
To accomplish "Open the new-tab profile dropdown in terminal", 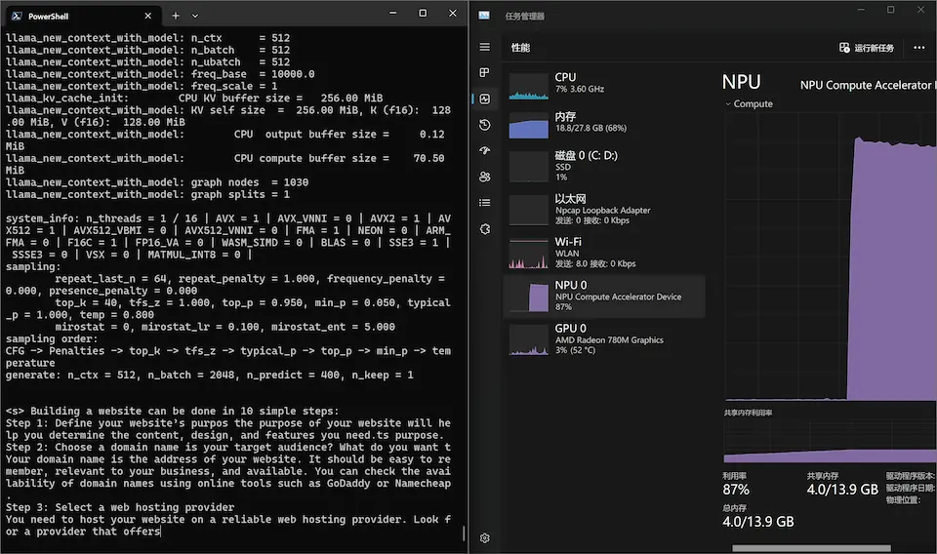I will (195, 16).
